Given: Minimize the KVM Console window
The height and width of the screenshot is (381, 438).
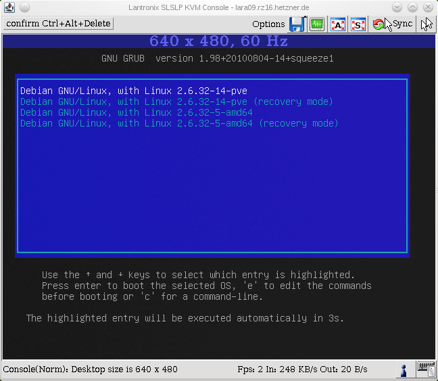Looking at the screenshot, I should point(397,7).
